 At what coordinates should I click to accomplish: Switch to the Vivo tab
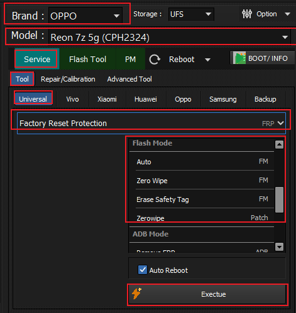(72, 99)
